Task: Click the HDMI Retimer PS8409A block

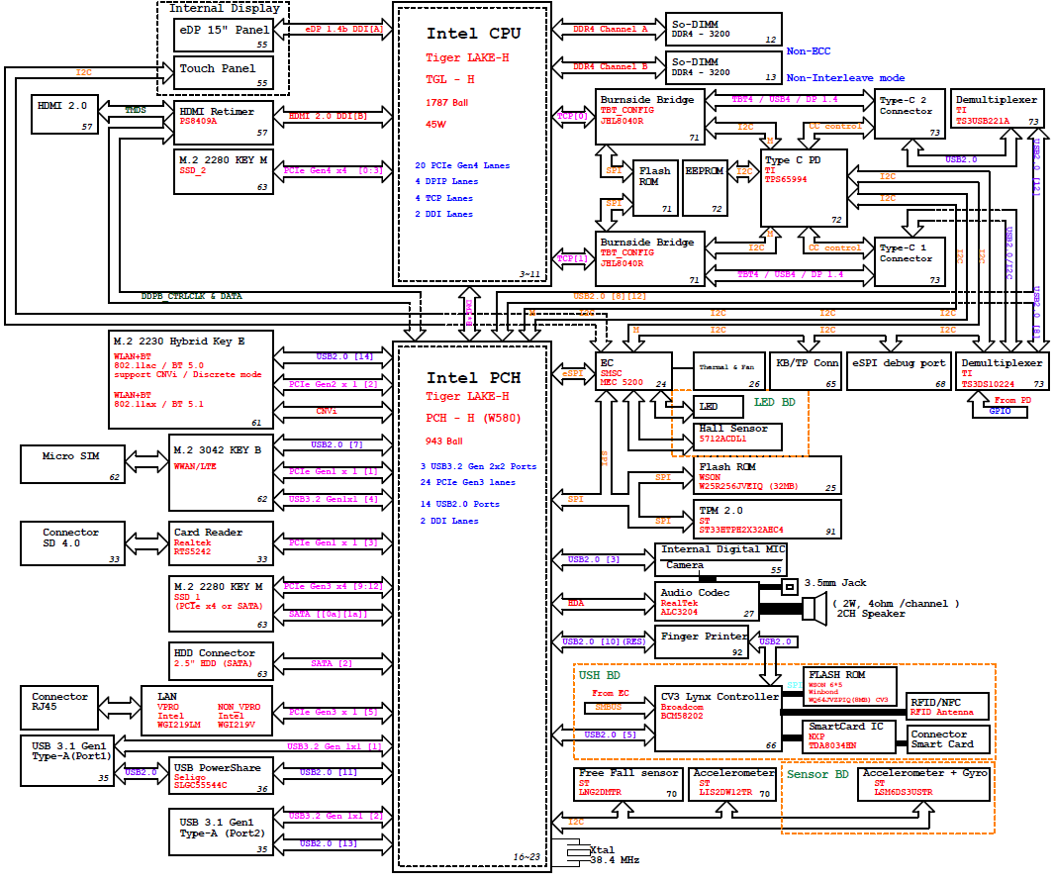Action: pyautogui.click(x=224, y=118)
